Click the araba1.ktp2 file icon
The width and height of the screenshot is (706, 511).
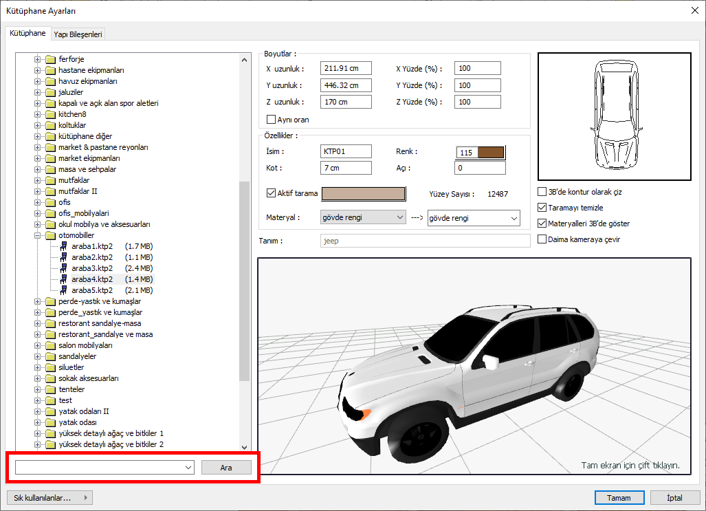[64, 246]
